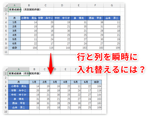
Task: Click the 月 header cell in the bottom table
Action: 19,82
